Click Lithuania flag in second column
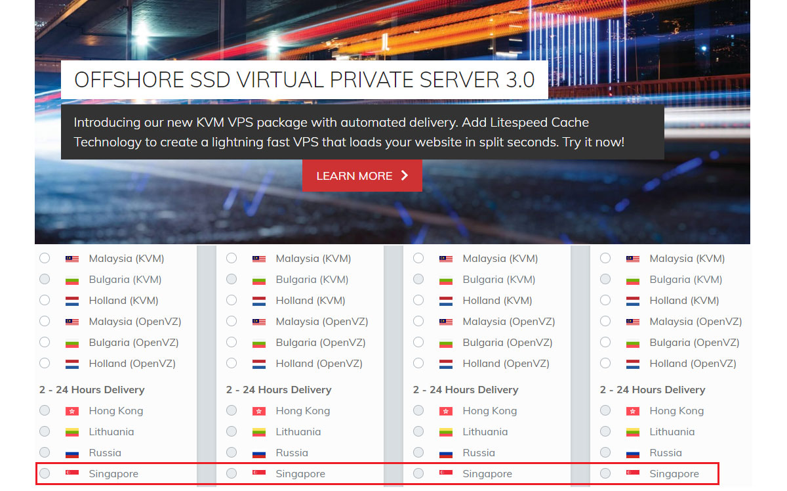This screenshot has height=491, width=787. click(x=259, y=433)
